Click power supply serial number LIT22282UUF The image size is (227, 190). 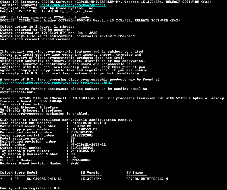(82, 135)
